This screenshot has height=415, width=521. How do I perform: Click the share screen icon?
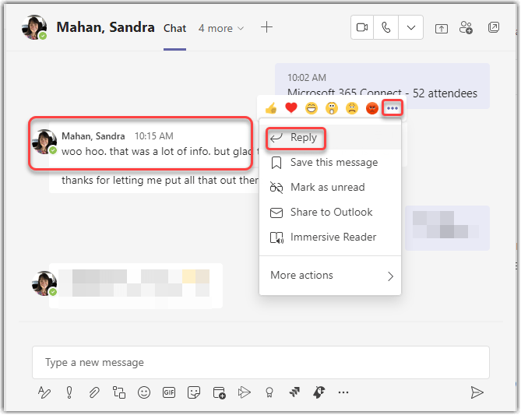[x=442, y=28]
